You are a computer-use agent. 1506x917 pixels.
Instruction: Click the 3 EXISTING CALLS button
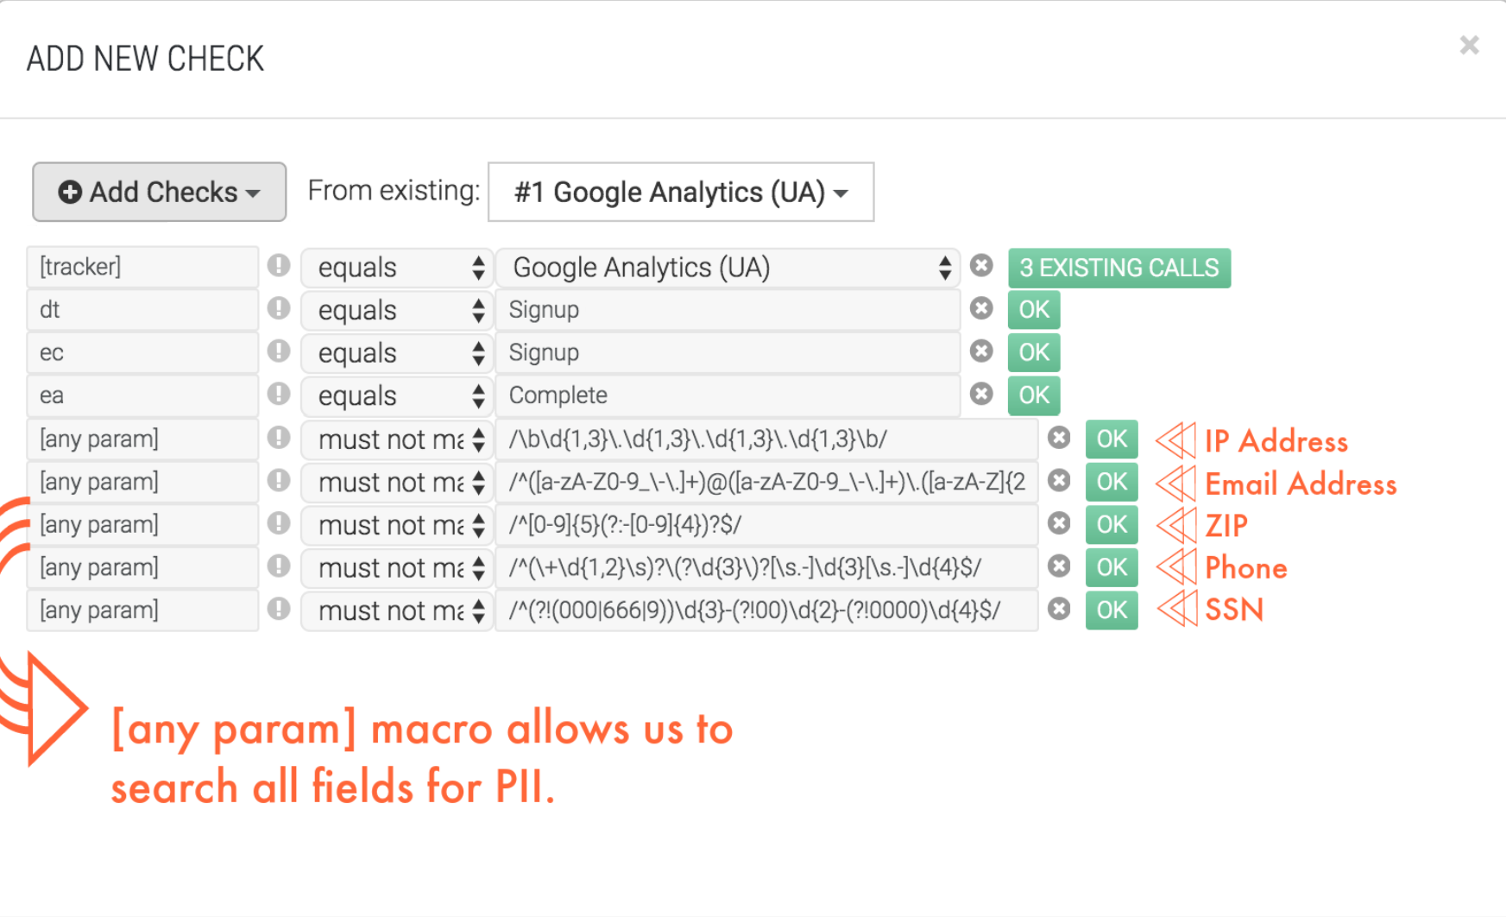point(1119,268)
